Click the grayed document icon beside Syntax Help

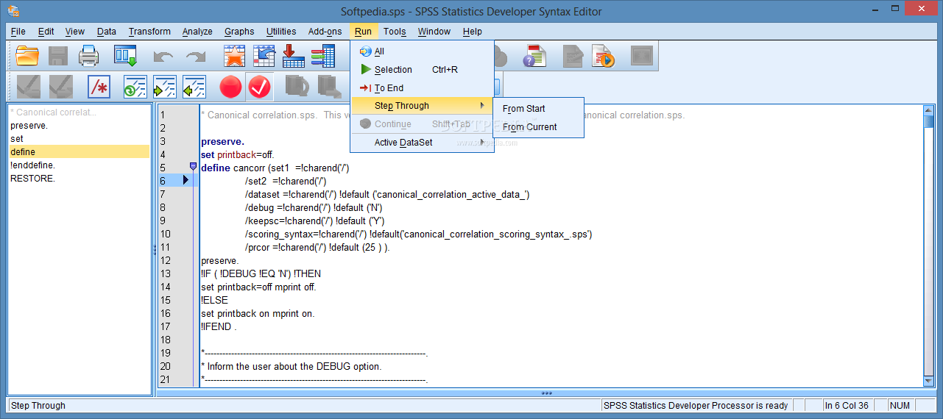(573, 56)
